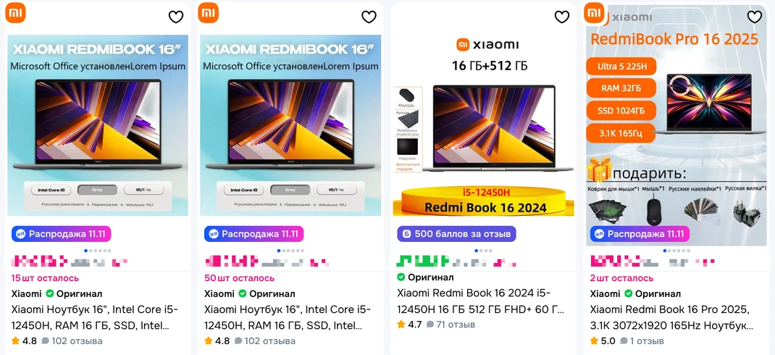Click Распродажа 11.11 badge on RedmiBook Pro
Screen dimensions: 775x355
(x=640, y=234)
